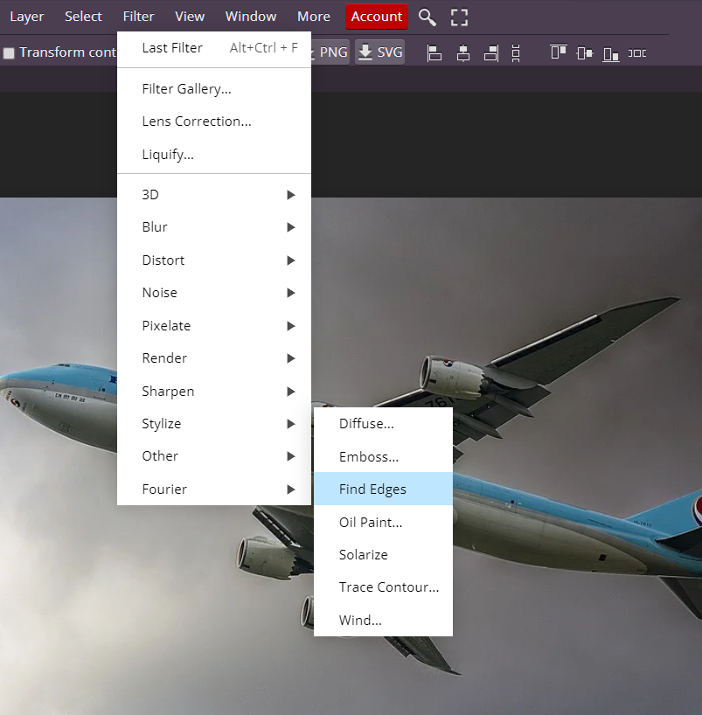The height and width of the screenshot is (715, 702).
Task: Choose Lens Correction filter
Action: tap(214, 121)
